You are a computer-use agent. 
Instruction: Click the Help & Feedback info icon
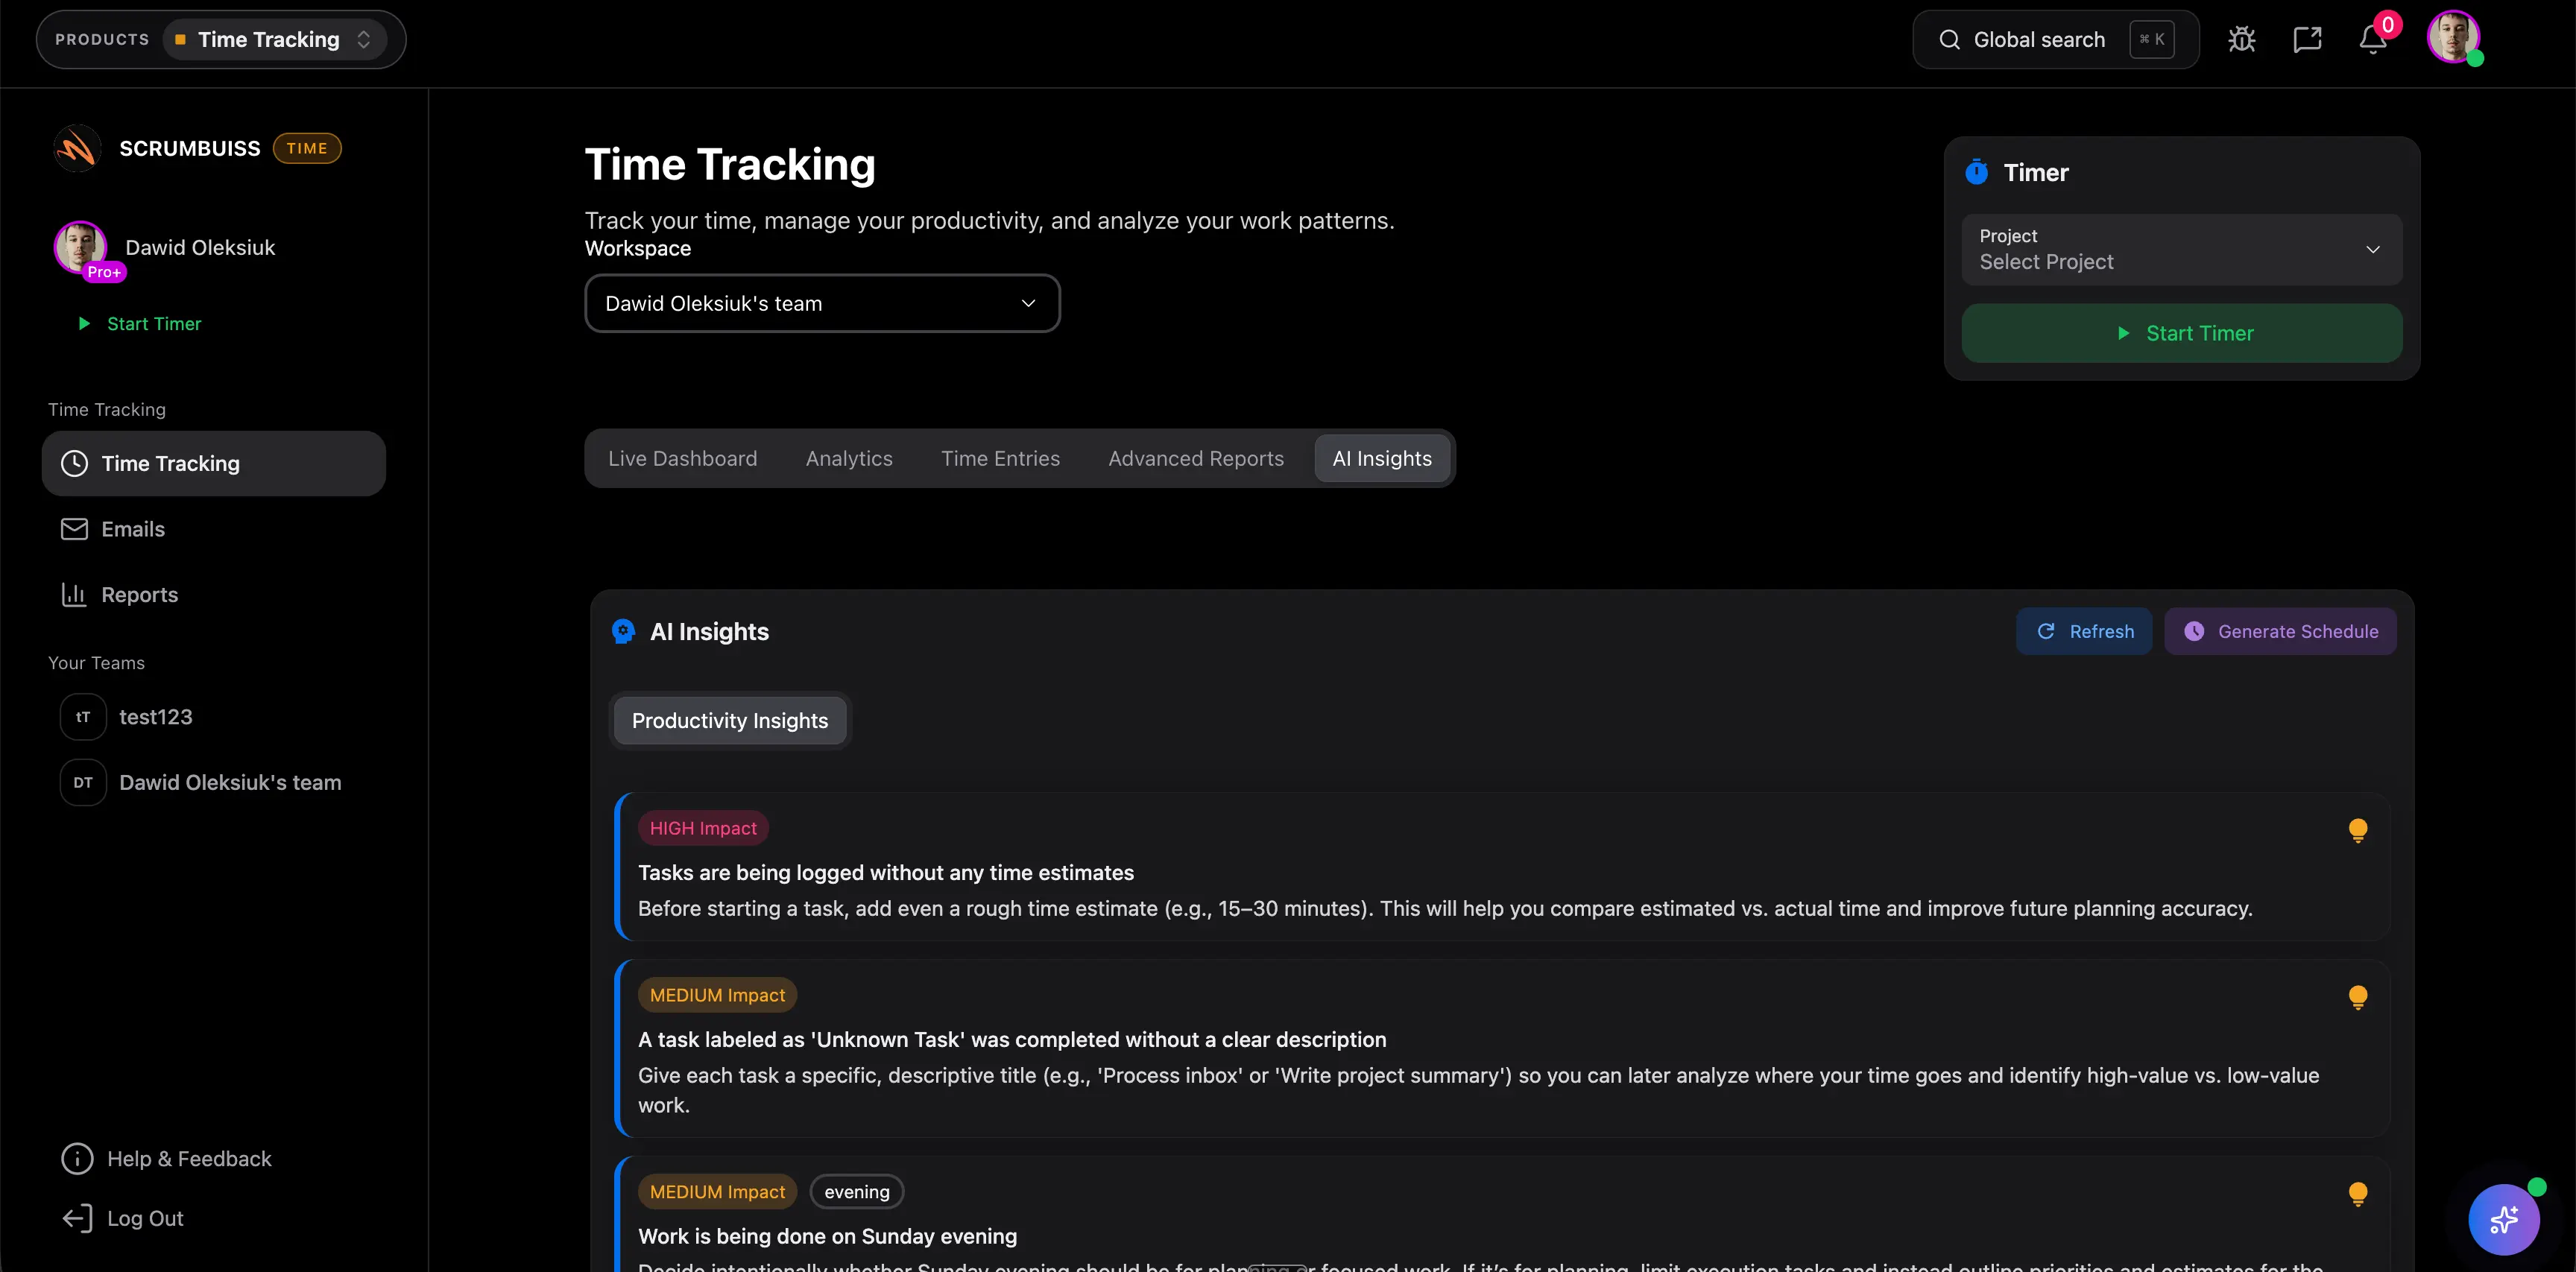tap(77, 1158)
